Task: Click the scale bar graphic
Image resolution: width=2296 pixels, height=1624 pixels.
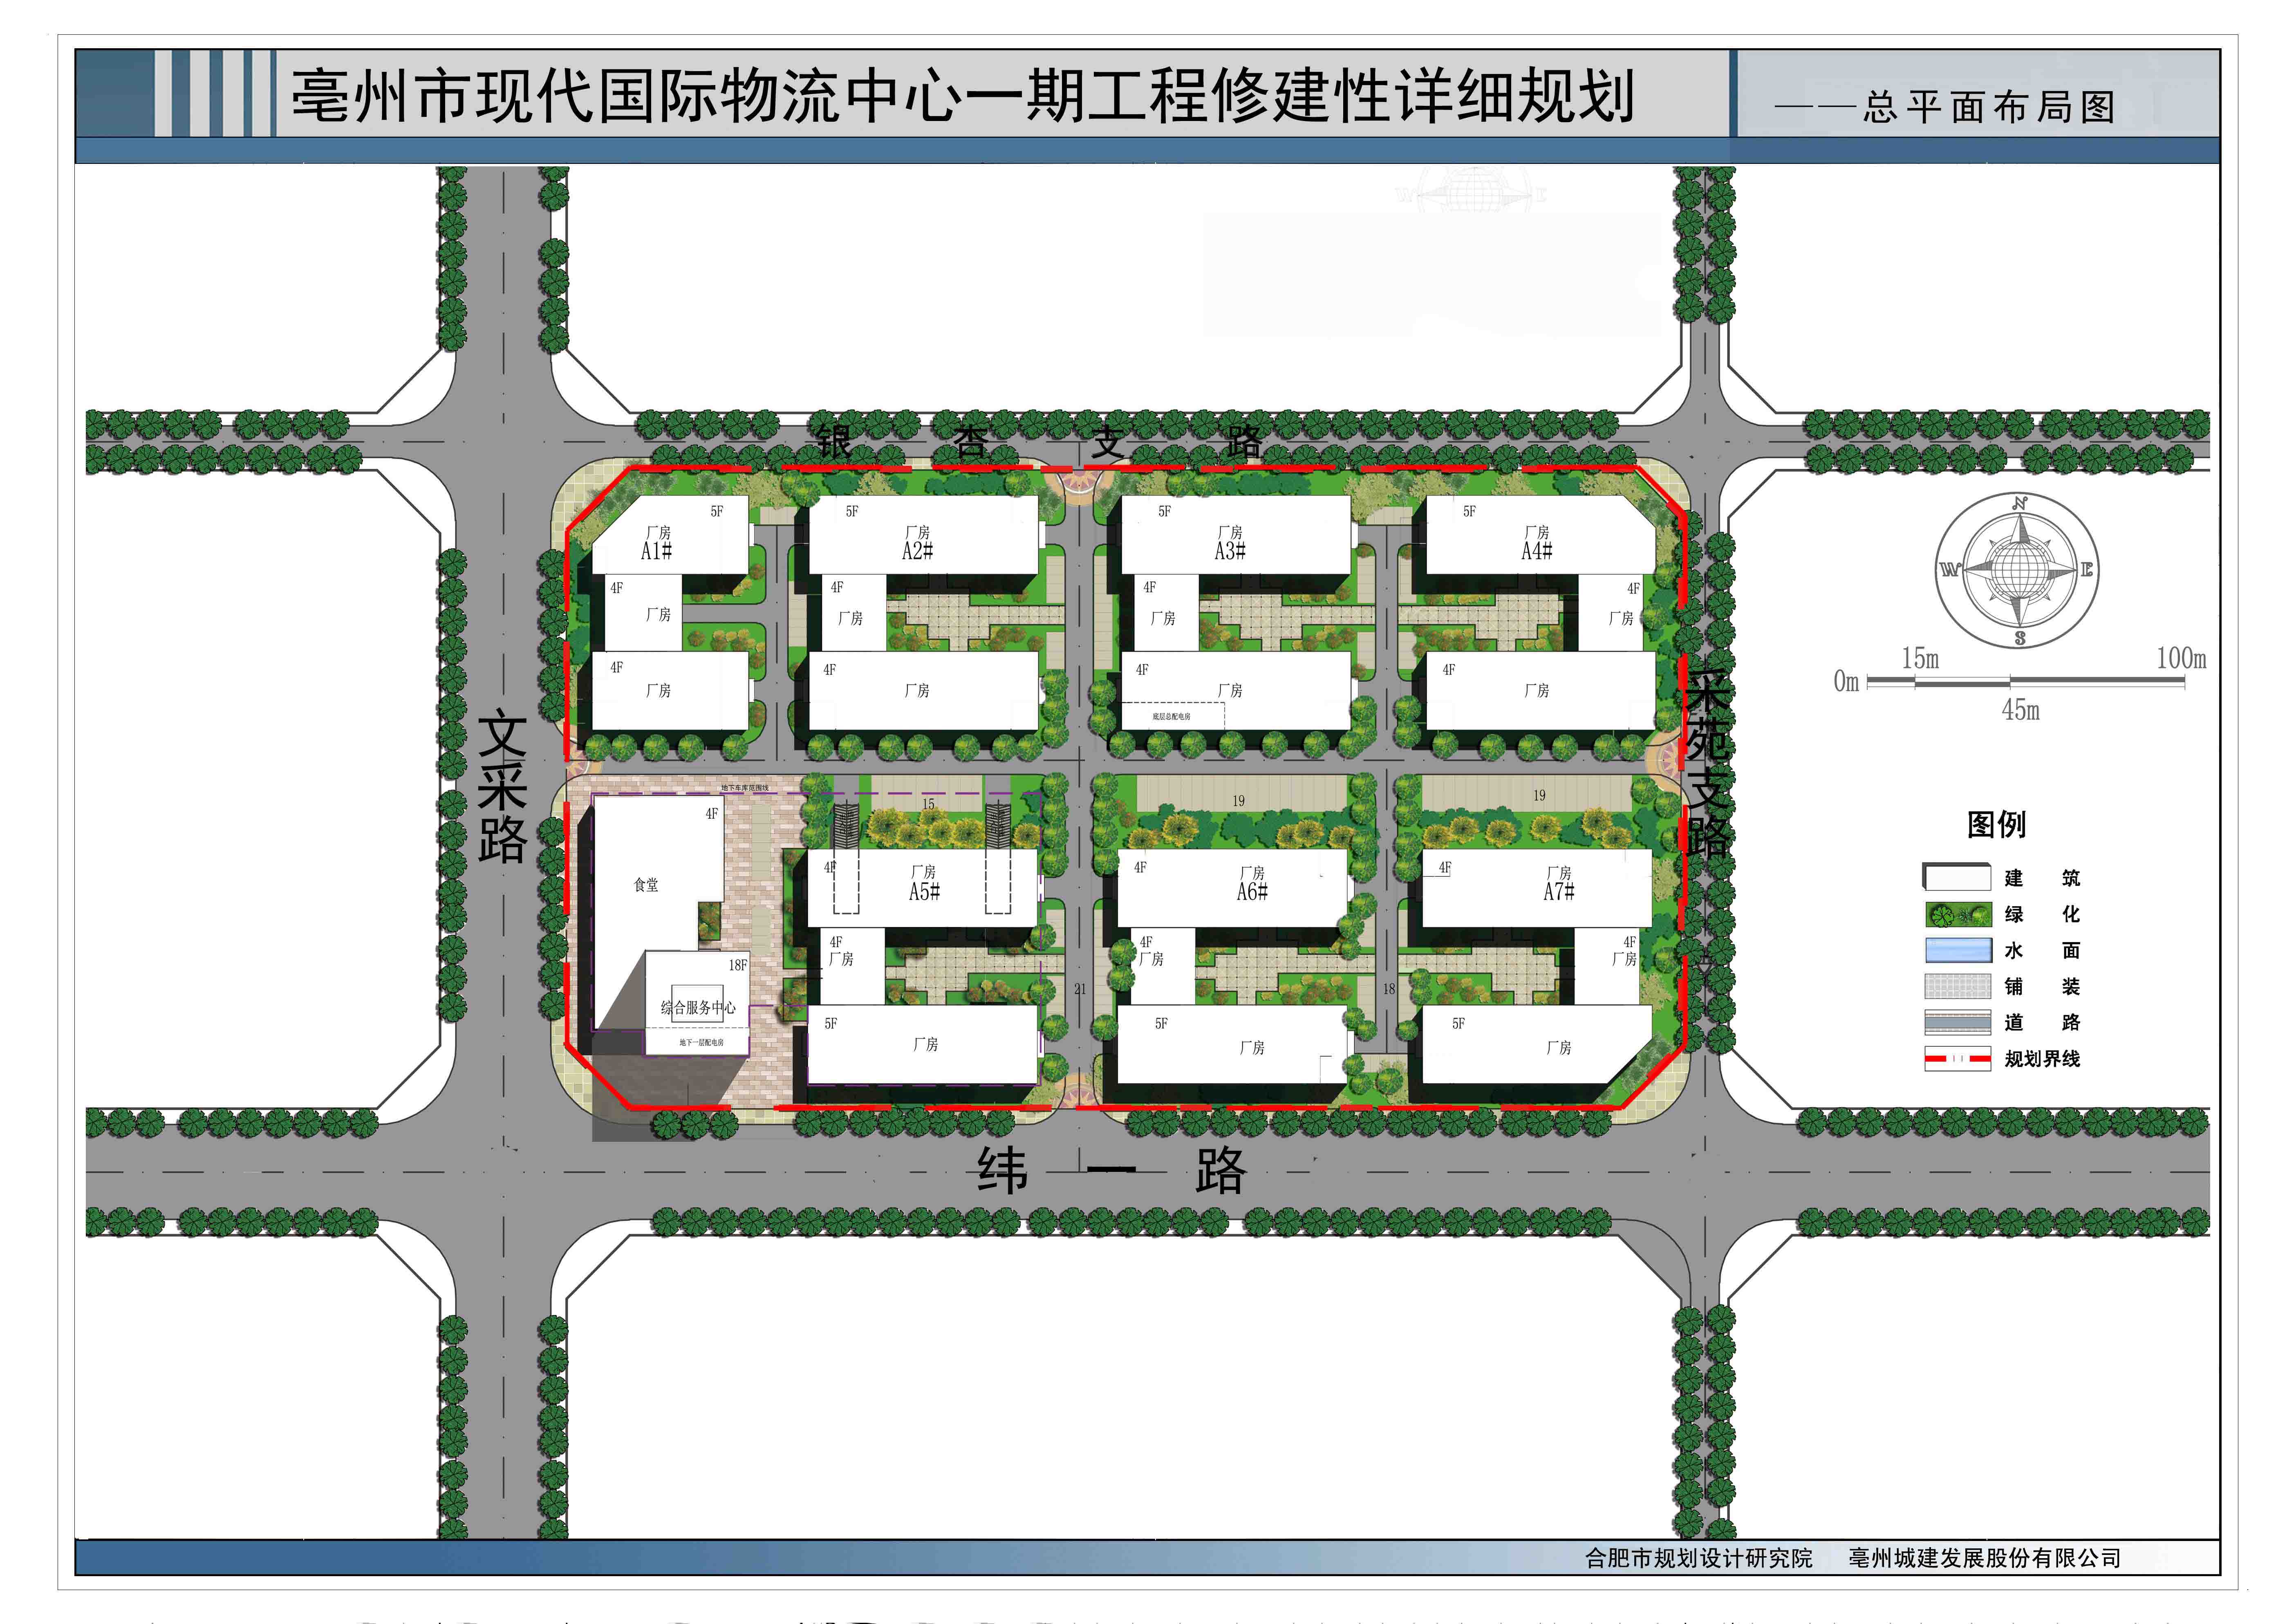Action: (x=2026, y=681)
